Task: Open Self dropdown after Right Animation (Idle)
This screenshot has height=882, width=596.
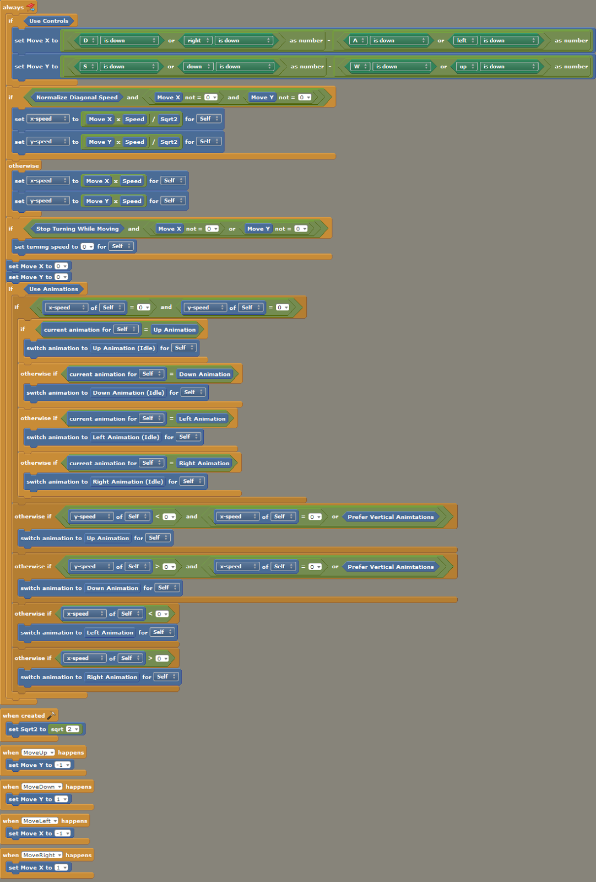Action: click(x=193, y=481)
